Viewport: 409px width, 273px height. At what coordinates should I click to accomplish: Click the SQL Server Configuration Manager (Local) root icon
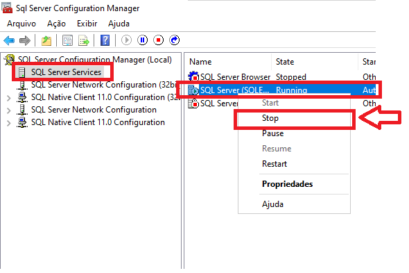tap(10, 60)
